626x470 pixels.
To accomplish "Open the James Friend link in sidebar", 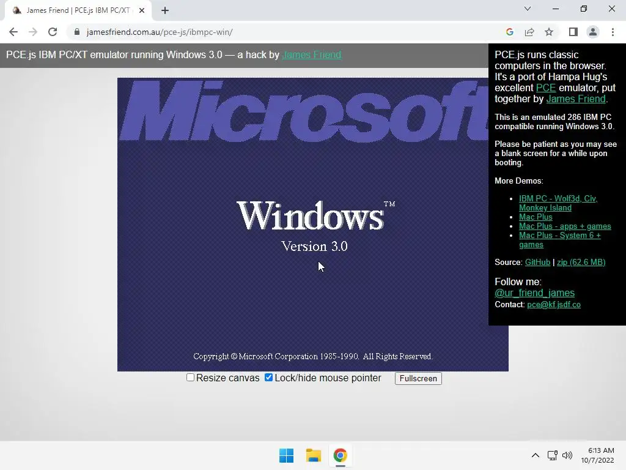I will coord(576,99).
